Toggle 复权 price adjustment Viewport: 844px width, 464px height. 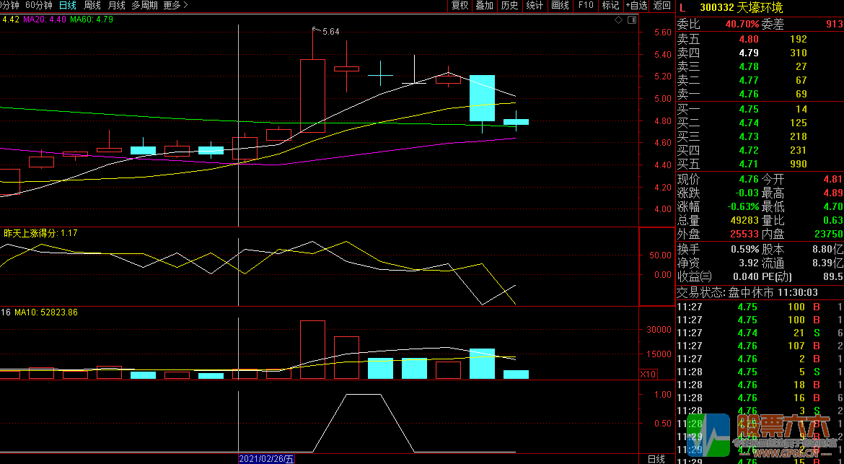460,6
